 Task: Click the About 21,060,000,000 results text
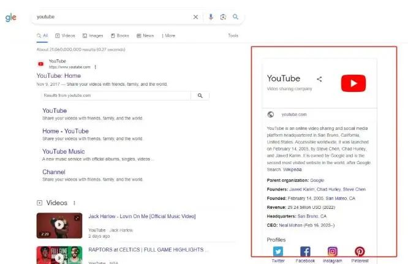81,50
